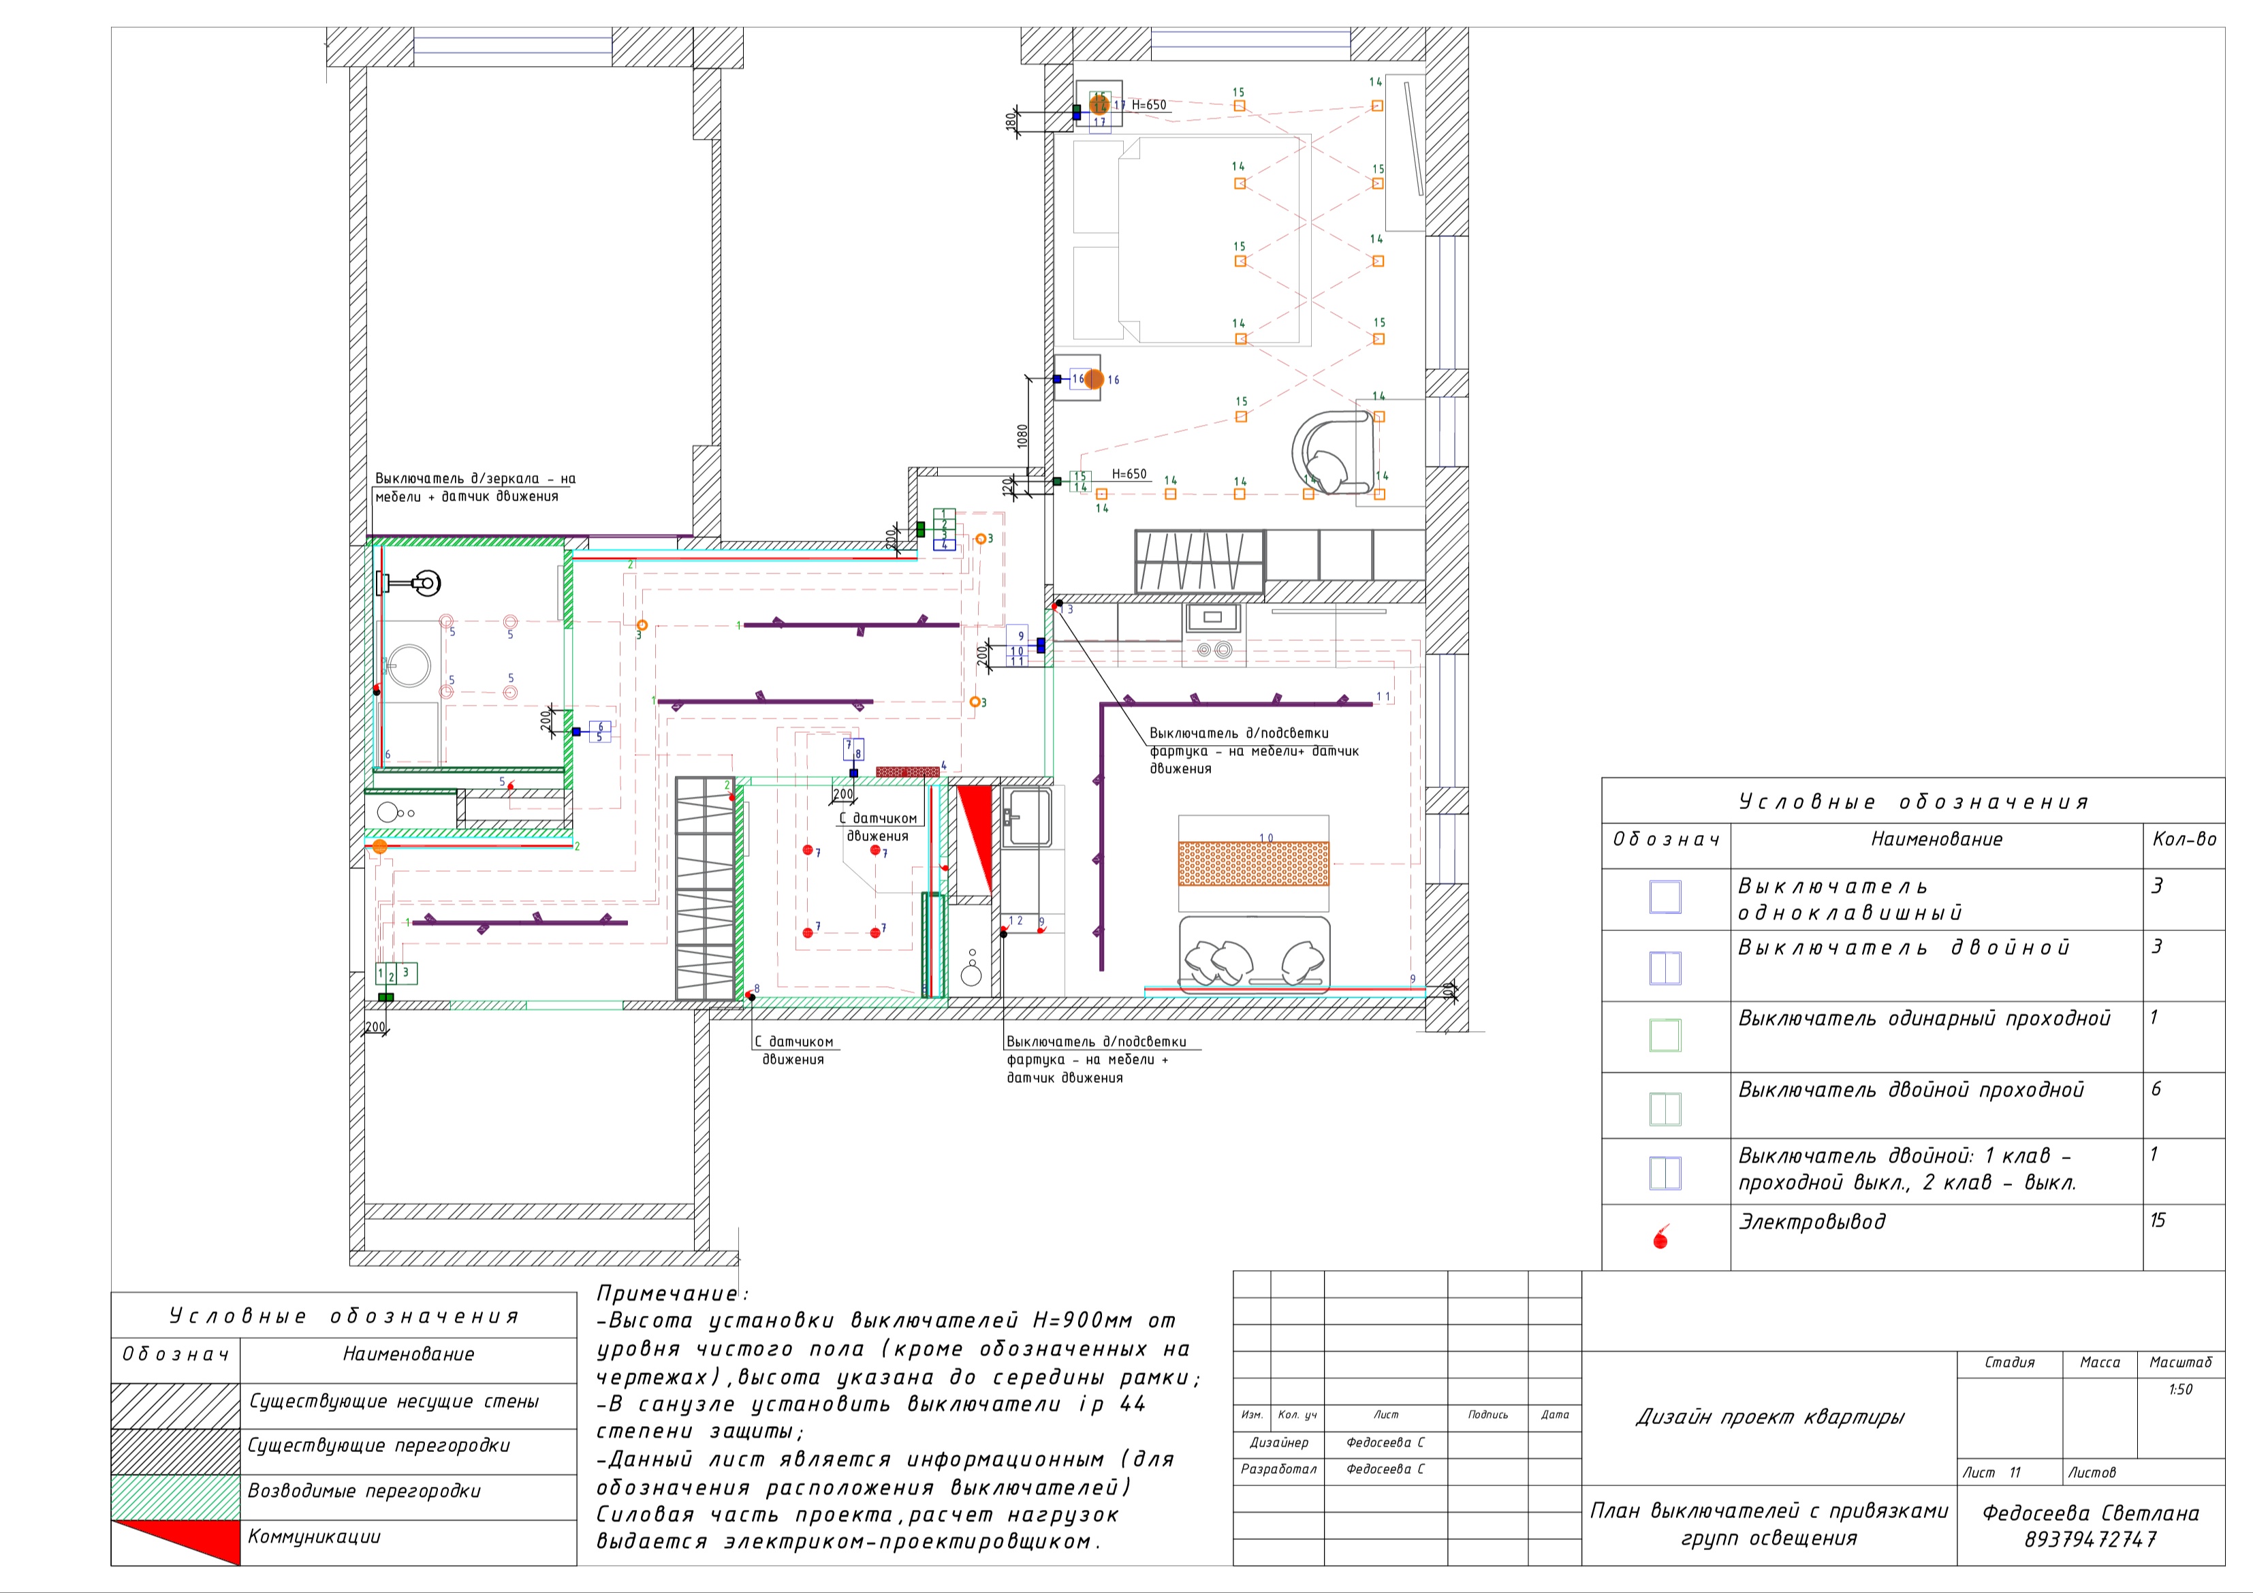Click quantity '15' in the Электровывод row
This screenshot has width=2253, height=1593.
2157,1220
